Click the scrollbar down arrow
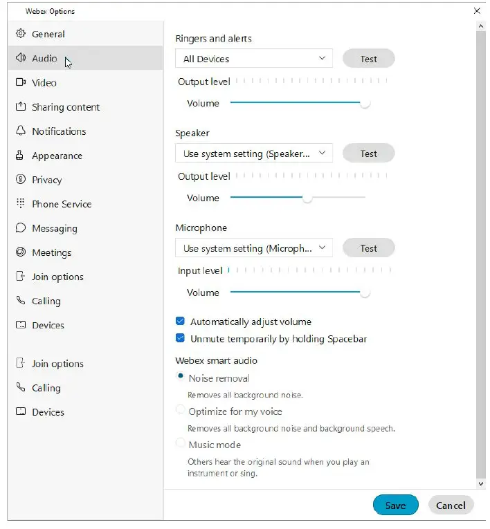 click(x=481, y=483)
